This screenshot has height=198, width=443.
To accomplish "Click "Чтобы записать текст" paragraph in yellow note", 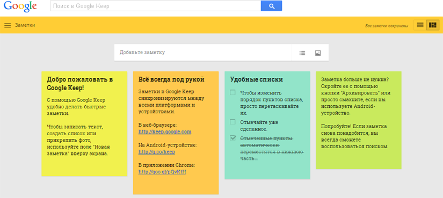I will [78, 141].
